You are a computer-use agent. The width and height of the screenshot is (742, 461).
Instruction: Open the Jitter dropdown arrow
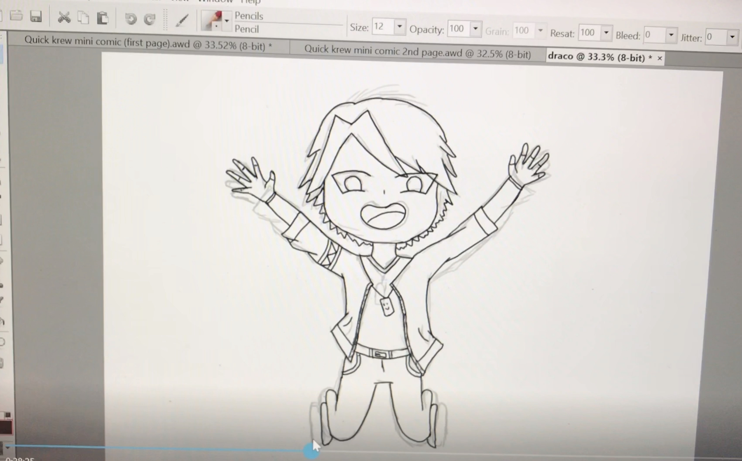732,38
